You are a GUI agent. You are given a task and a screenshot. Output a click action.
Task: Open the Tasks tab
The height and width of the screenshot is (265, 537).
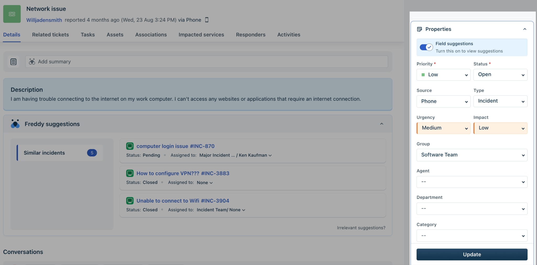point(88,35)
